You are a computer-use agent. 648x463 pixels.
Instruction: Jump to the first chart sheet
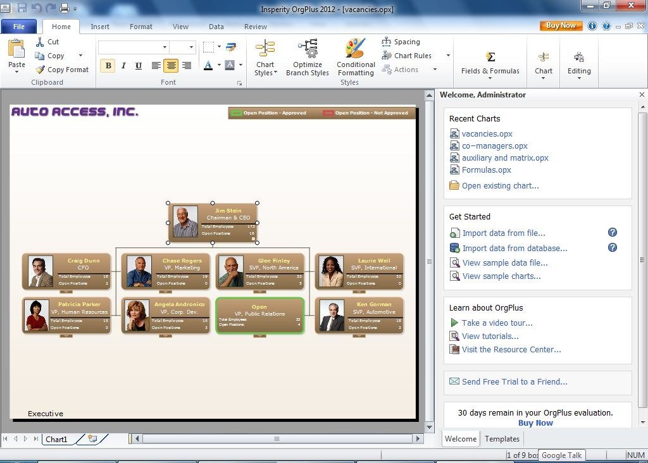5,438
